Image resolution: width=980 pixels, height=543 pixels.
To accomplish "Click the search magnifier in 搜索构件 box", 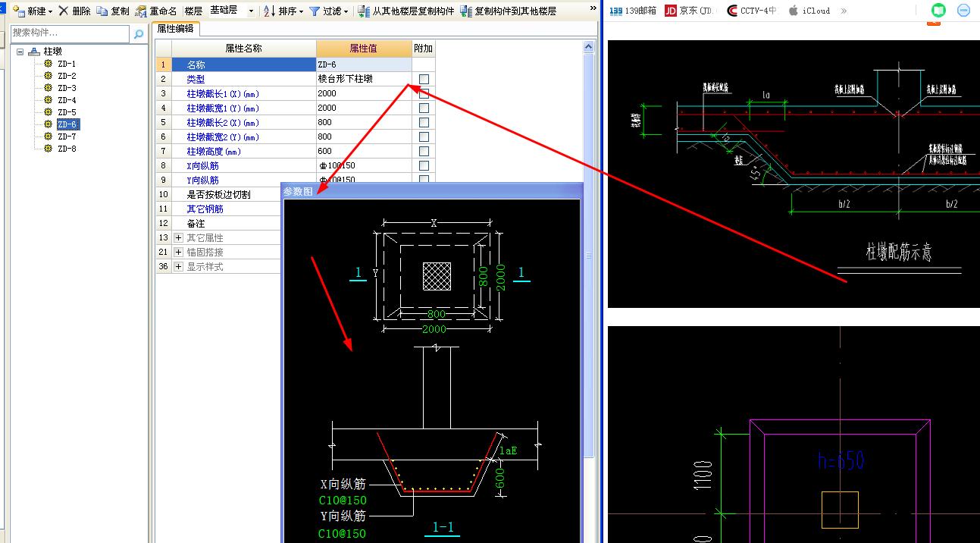I will (139, 33).
